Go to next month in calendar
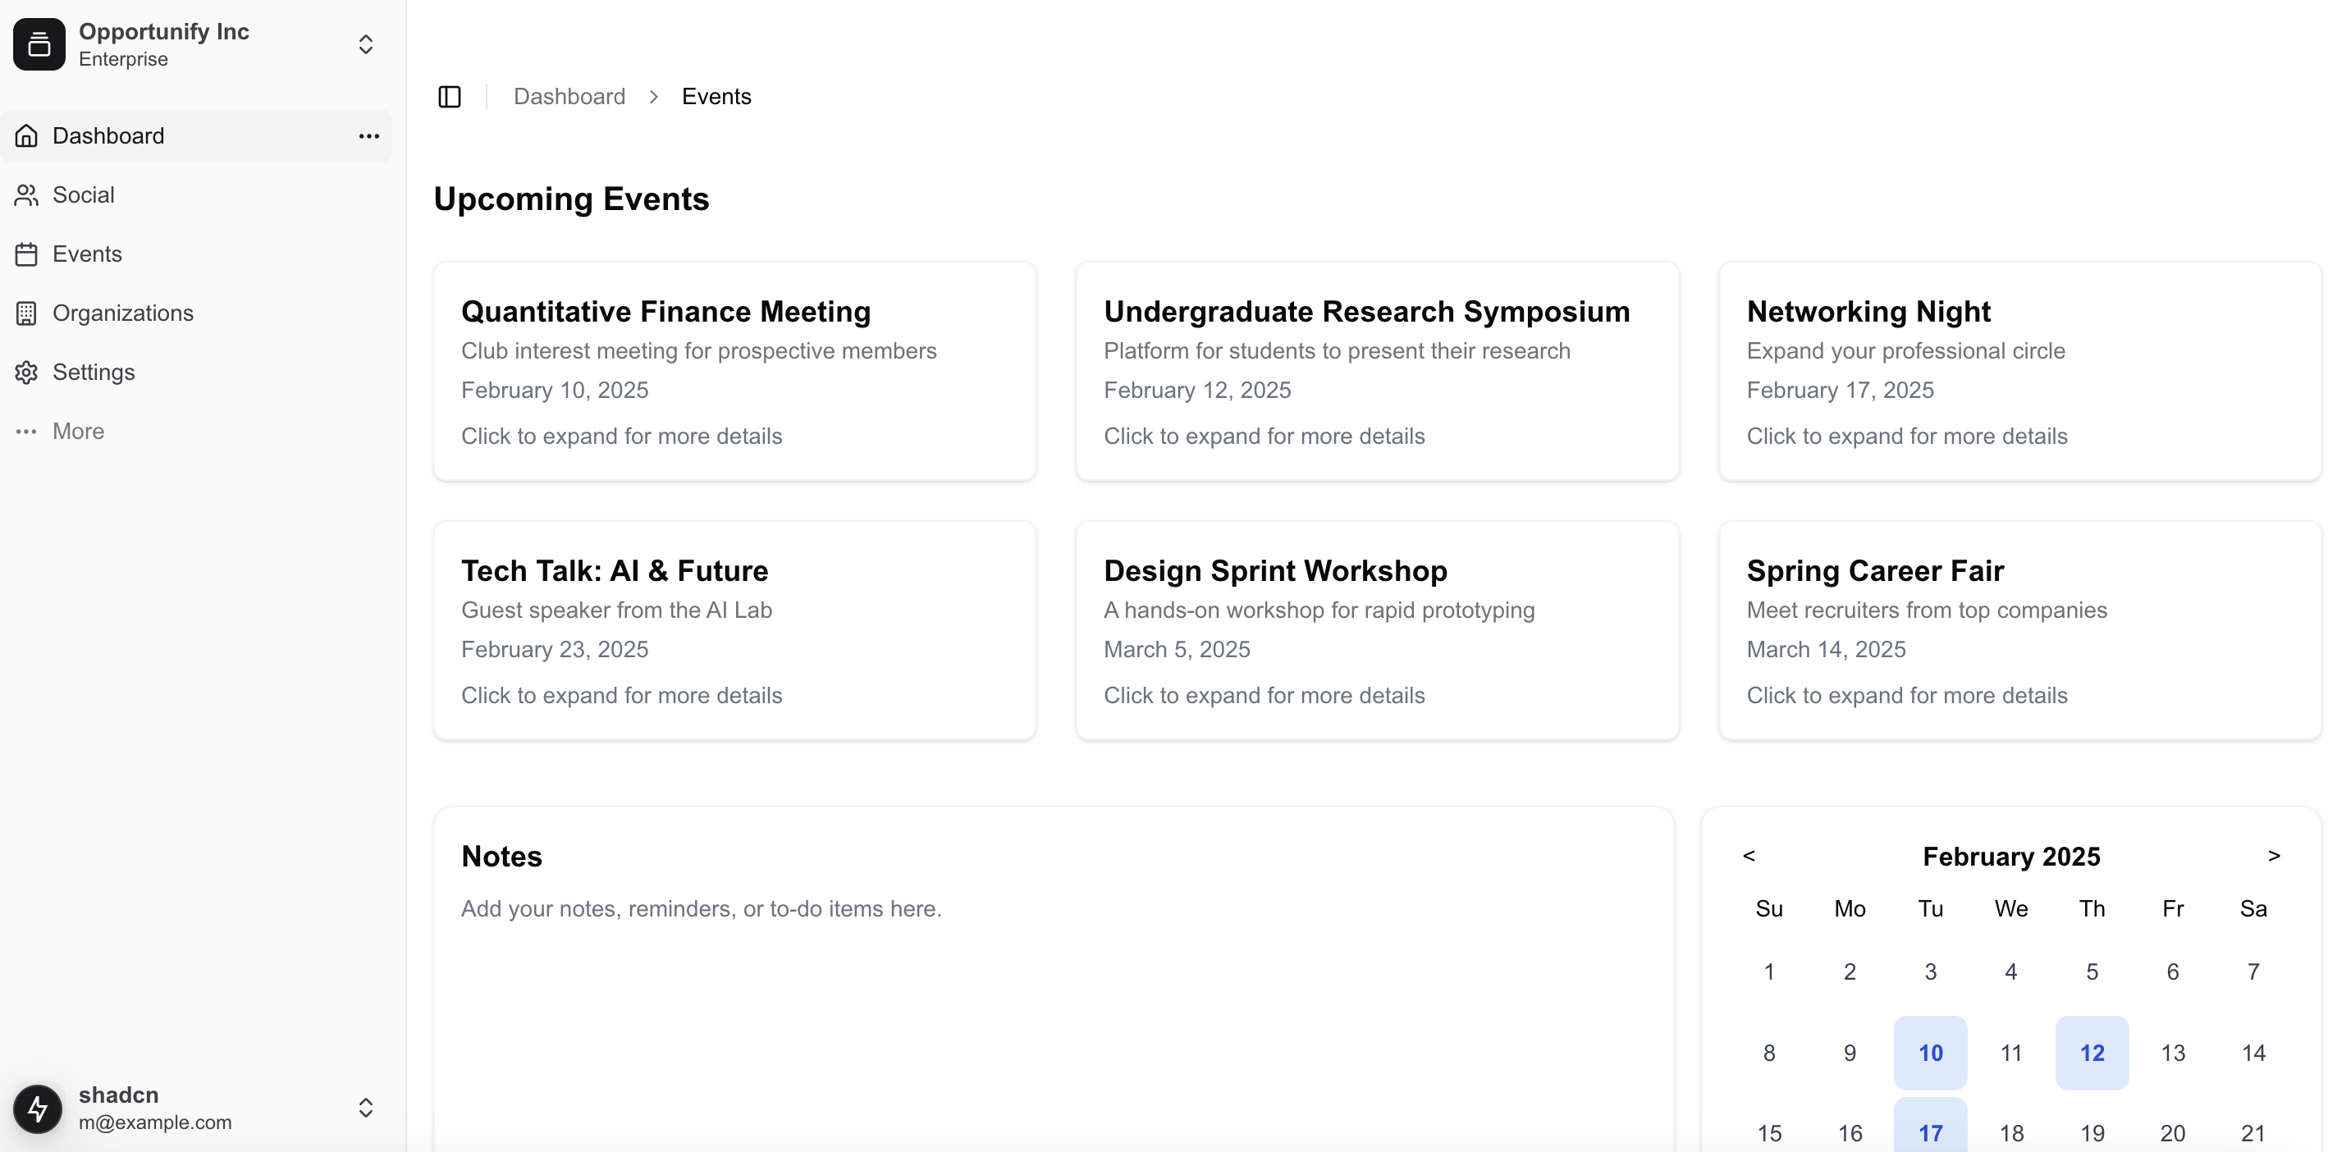The width and height of the screenshot is (2337, 1152). 2274,855
